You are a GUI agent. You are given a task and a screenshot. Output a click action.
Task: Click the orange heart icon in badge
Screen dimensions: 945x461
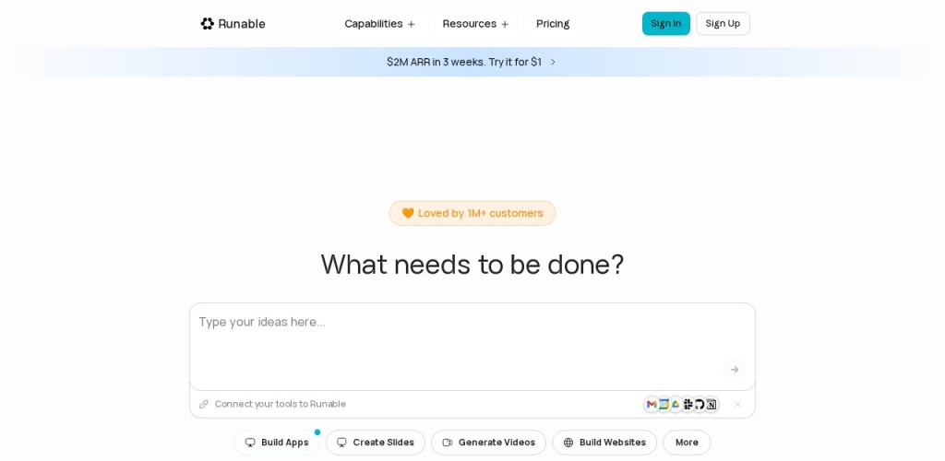coord(408,213)
